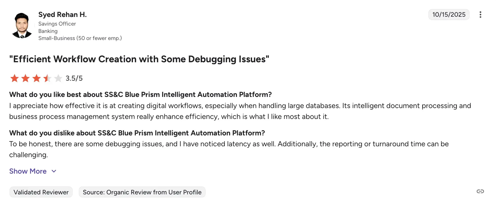Click the first red rating star
The image size is (496, 206).
point(14,78)
